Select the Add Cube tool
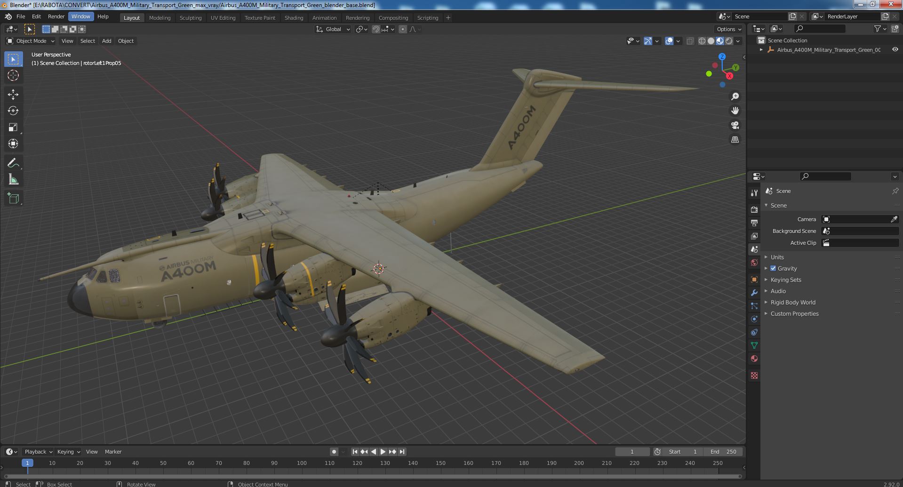The image size is (903, 487). pos(13,199)
